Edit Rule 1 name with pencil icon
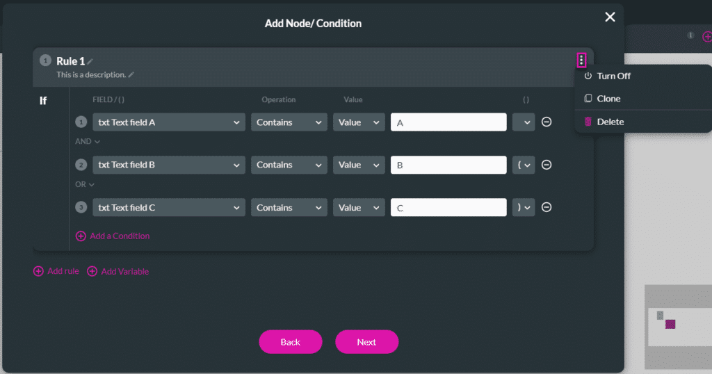 click(90, 62)
